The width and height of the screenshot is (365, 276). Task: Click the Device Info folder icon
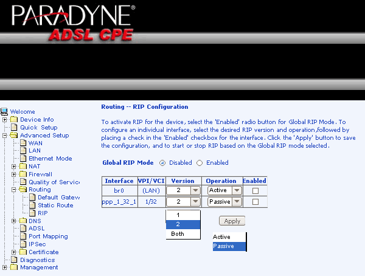[x=14, y=120]
